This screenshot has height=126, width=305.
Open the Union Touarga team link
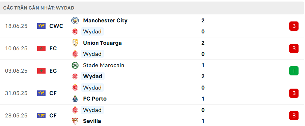pyautogui.click(x=102, y=43)
